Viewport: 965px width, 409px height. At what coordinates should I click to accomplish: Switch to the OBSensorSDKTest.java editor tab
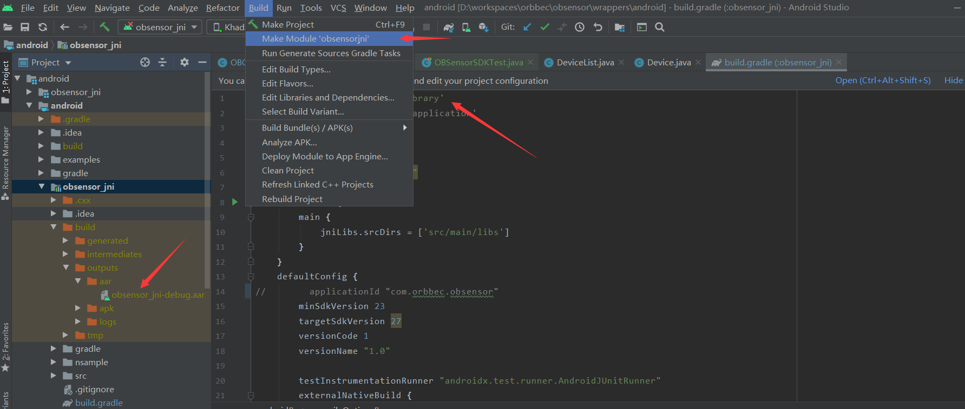click(x=478, y=62)
